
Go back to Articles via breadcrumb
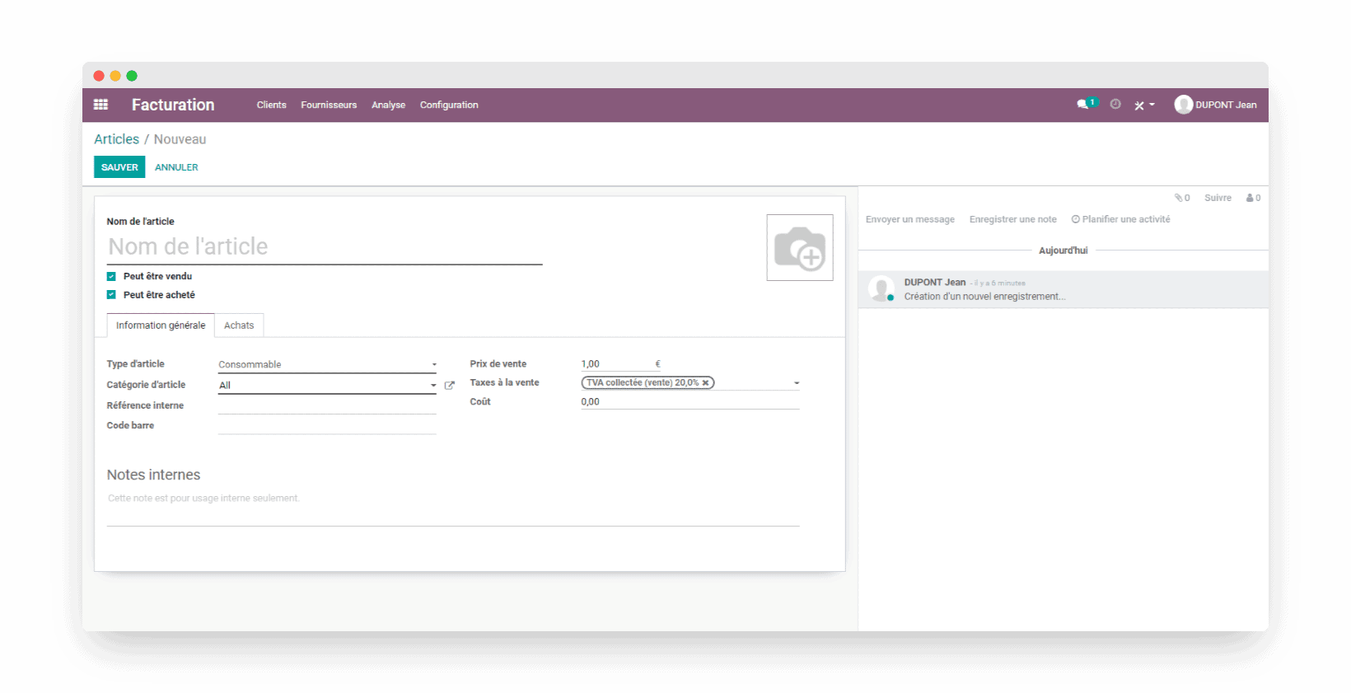coord(116,139)
